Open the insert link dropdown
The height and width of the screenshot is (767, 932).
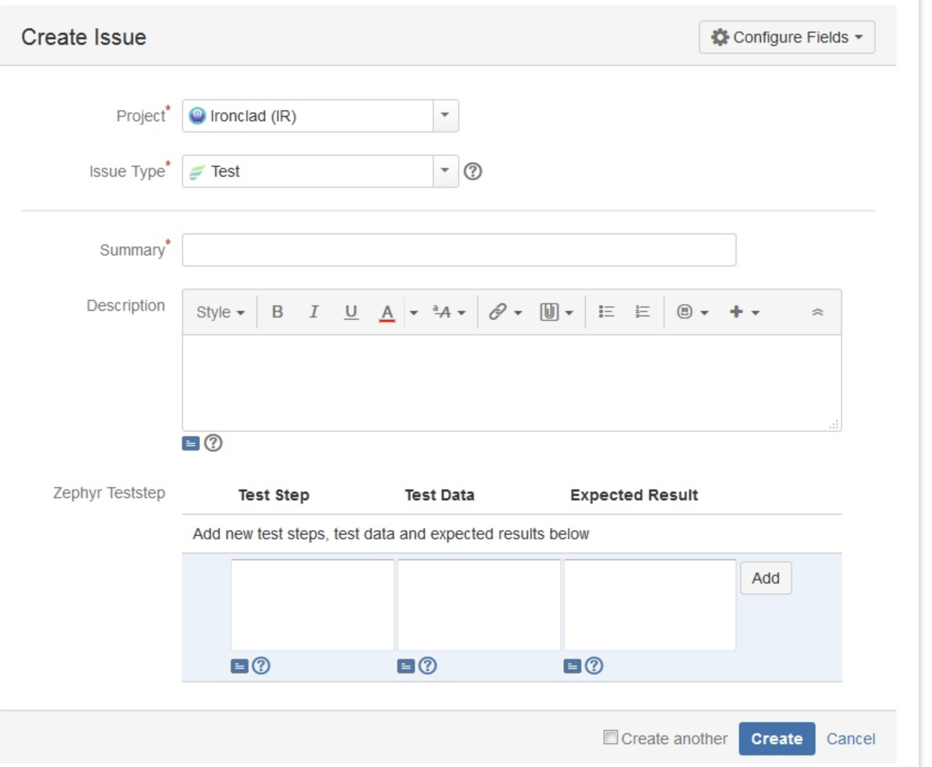click(x=505, y=312)
